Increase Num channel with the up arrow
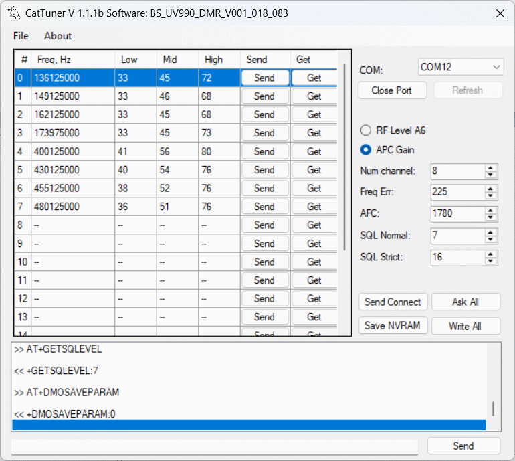 [x=492, y=167]
